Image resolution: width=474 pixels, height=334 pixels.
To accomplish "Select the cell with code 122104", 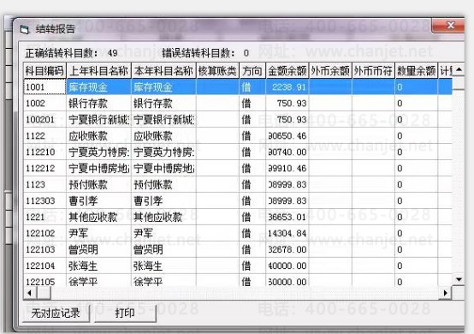I will click(x=44, y=266).
